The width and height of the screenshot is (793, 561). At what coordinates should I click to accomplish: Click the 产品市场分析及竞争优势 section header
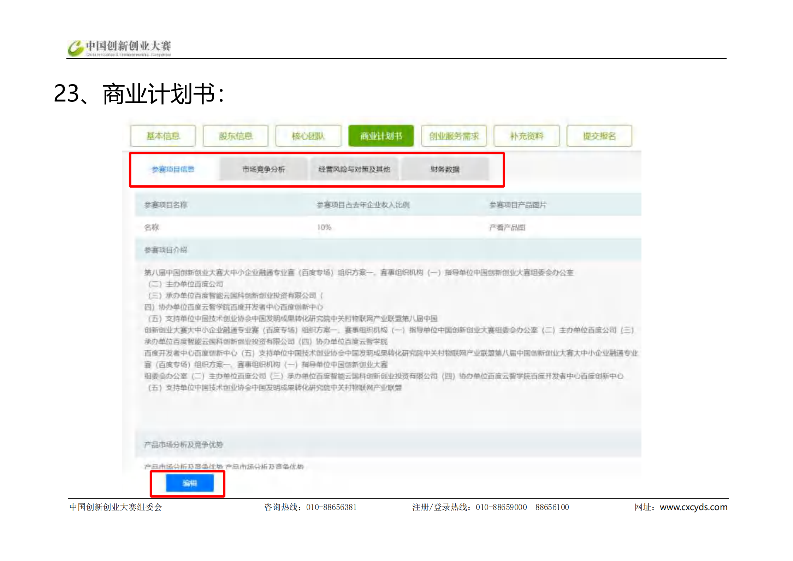[183, 445]
